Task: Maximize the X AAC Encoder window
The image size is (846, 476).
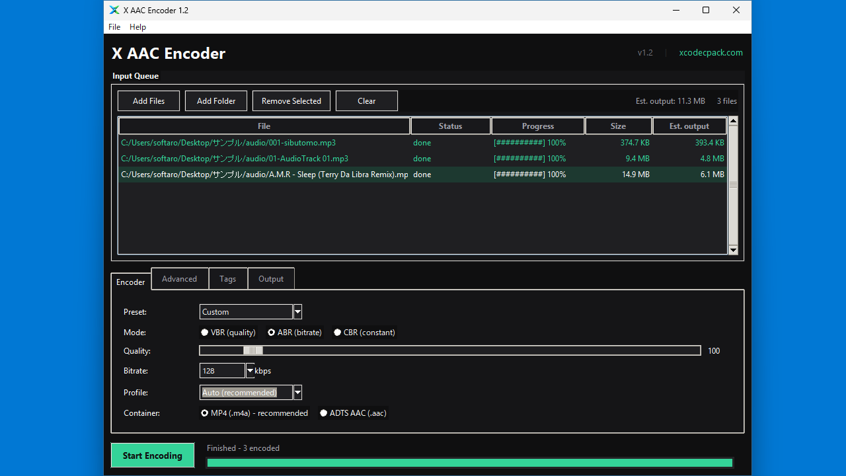Action: coord(706,10)
